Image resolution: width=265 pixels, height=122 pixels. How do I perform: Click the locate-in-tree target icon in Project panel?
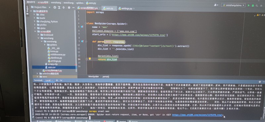pyautogui.click(x=55, y=7)
